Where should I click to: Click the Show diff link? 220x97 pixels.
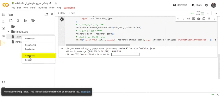(x=86, y=92)
